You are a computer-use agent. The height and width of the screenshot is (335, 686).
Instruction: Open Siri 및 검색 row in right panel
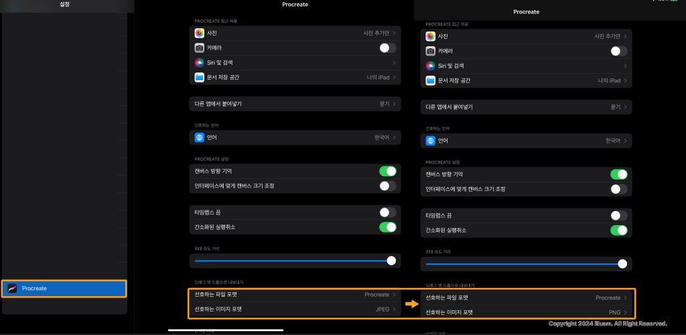point(527,66)
